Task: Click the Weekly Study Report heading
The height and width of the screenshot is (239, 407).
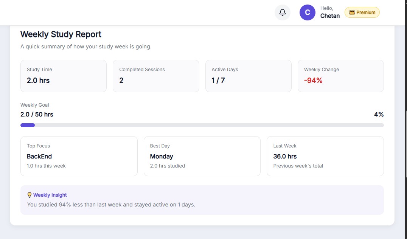Action: [61, 34]
